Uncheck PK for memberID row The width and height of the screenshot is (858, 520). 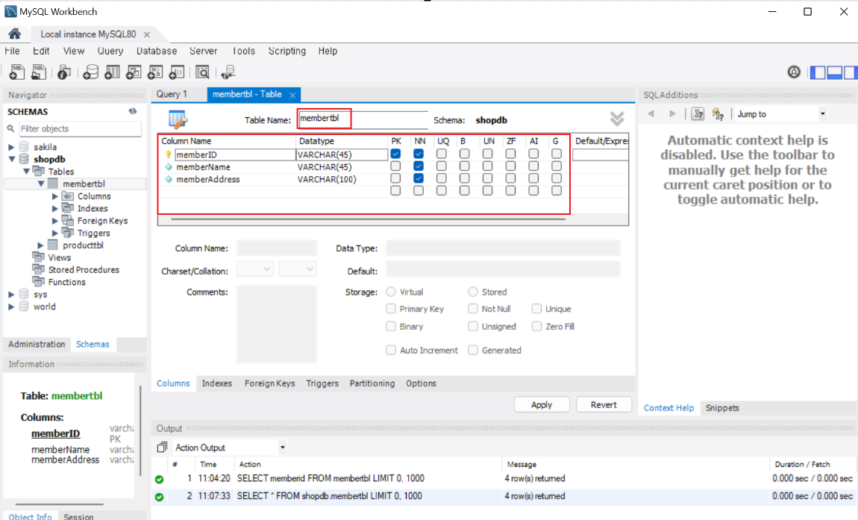point(395,154)
